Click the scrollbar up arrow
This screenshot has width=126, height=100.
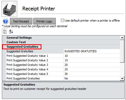(122, 38)
